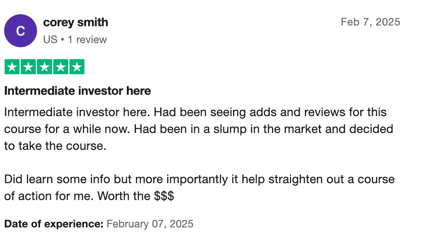The height and width of the screenshot is (242, 422).
Task: Click the 'US' country label
Action: [x=51, y=40]
